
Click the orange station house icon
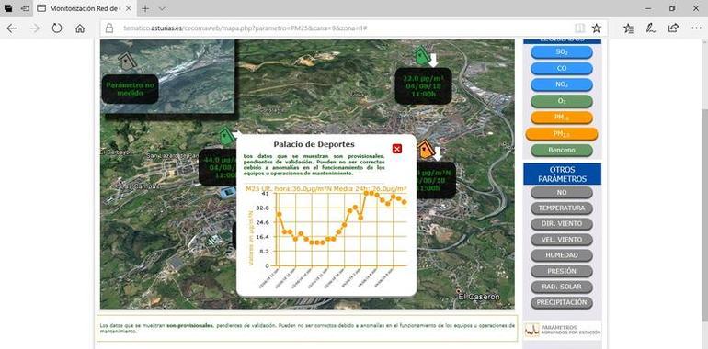(425, 150)
